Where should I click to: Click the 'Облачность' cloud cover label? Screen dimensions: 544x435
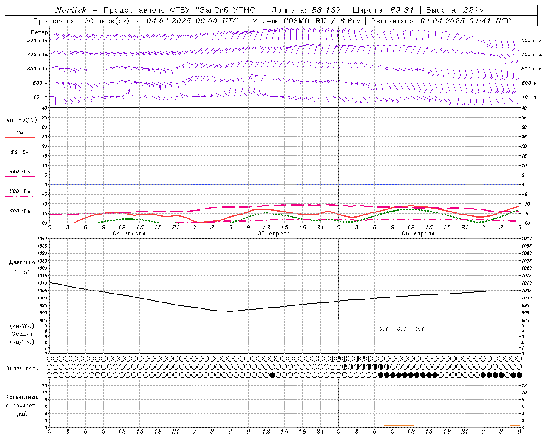[x=22, y=369]
